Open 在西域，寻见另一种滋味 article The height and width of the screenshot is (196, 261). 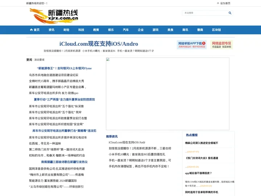tap(45, 143)
